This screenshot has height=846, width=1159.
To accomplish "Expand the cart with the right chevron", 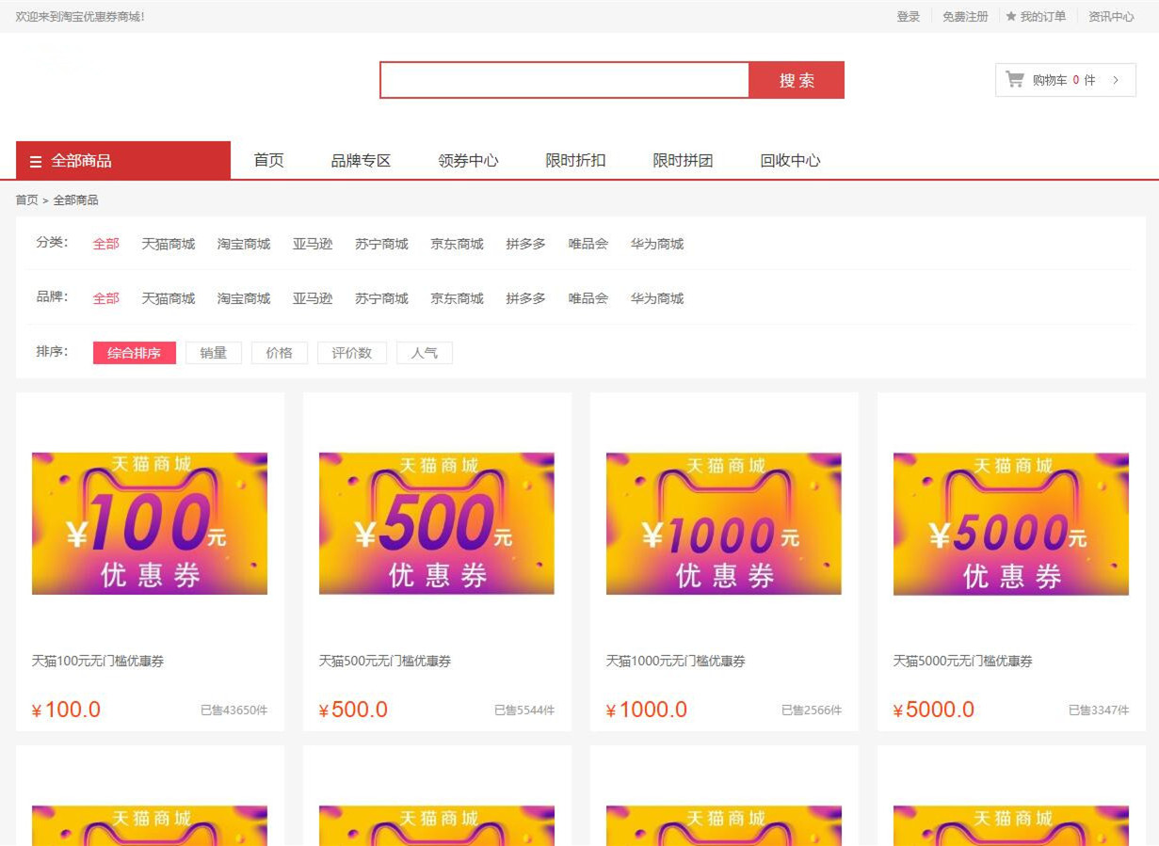I will coord(1116,80).
